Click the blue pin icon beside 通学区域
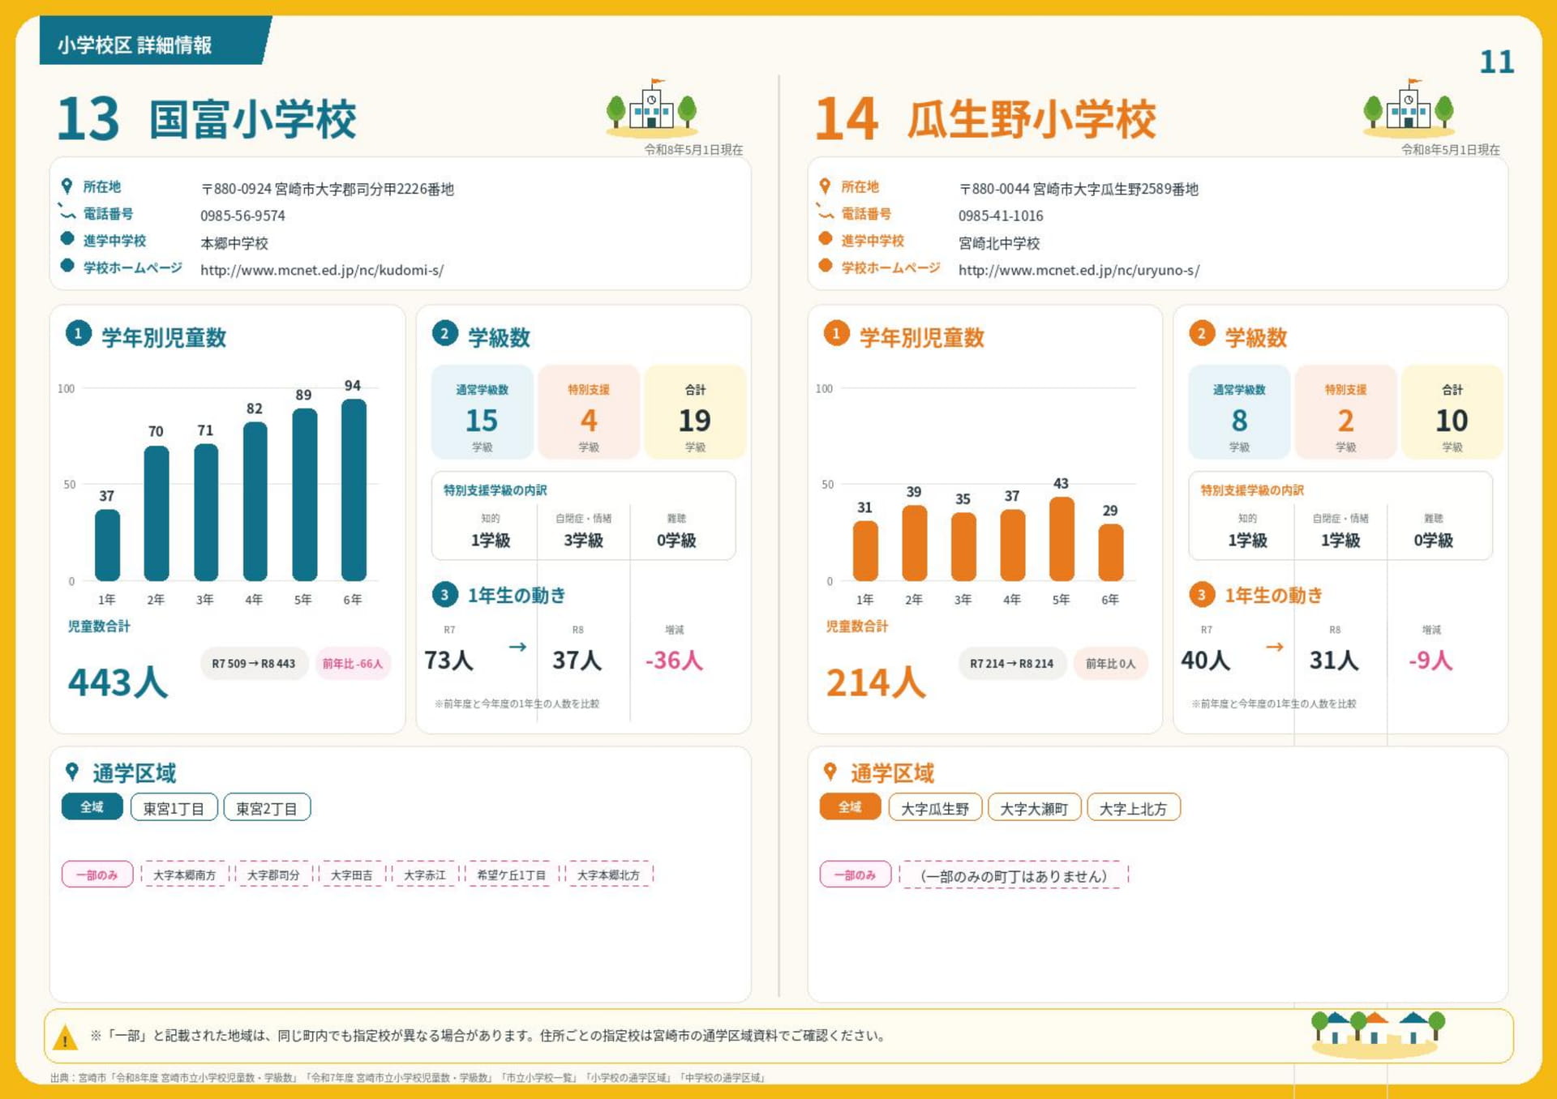Screen dimensions: 1557x1099 click(x=72, y=771)
